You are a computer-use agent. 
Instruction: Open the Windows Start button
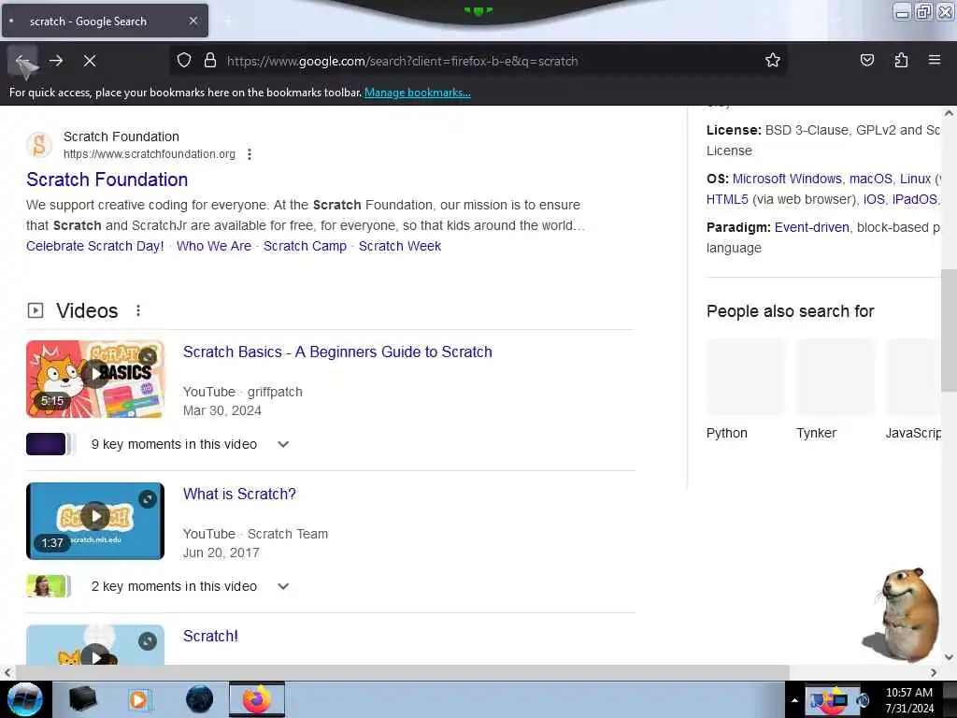[24, 699]
